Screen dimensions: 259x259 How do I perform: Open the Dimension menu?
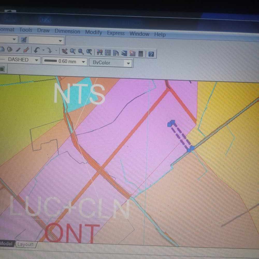[x=67, y=31]
